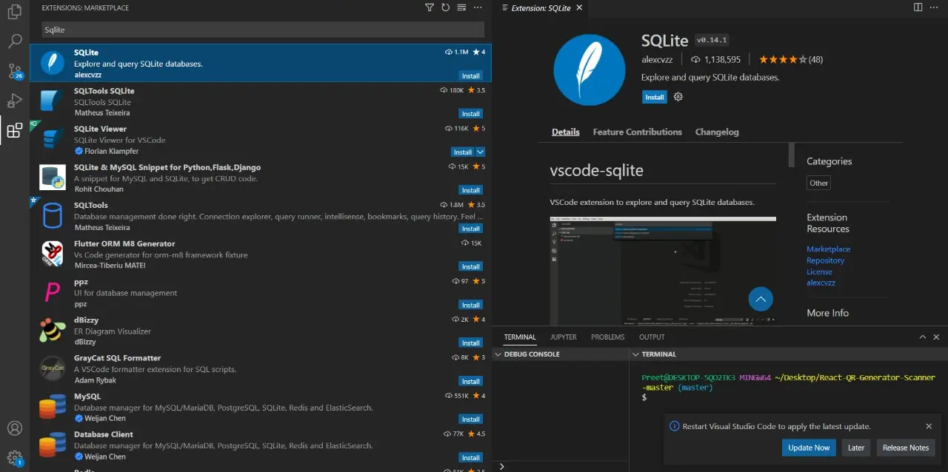The width and height of the screenshot is (948, 472).
Task: Click the GrayCat SQL Formatter icon
Action: tap(53, 368)
